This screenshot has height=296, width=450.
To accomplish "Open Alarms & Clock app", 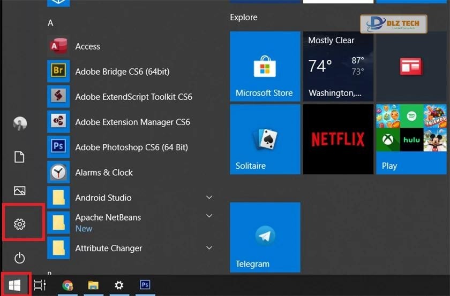I will pos(104,173).
